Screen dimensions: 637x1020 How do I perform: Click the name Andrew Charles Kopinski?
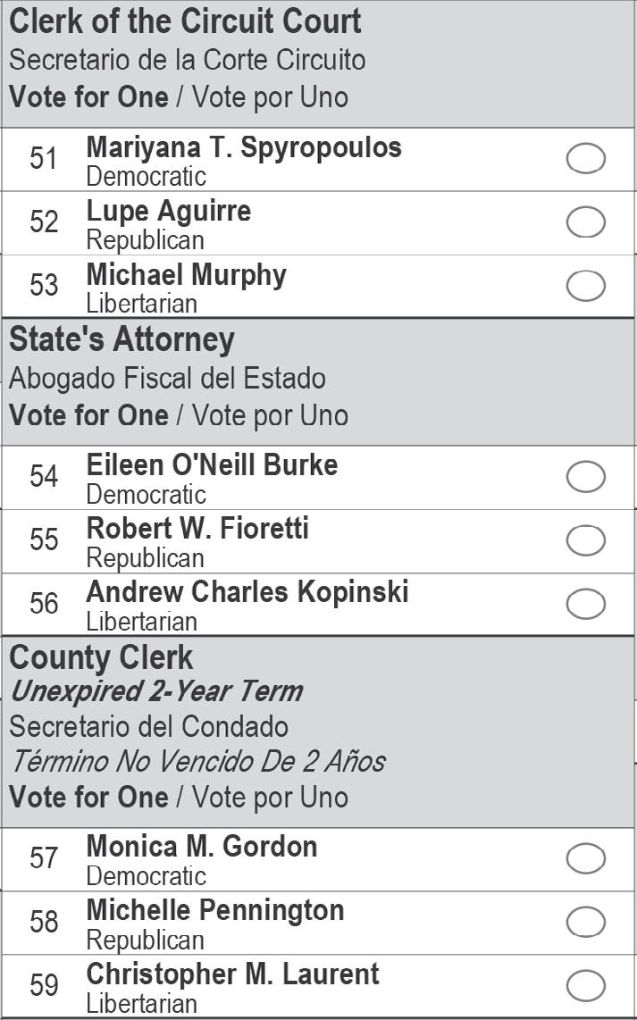pos(247,592)
